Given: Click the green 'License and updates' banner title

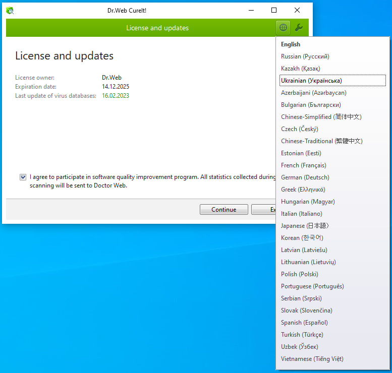Looking at the screenshot, I should [x=157, y=28].
